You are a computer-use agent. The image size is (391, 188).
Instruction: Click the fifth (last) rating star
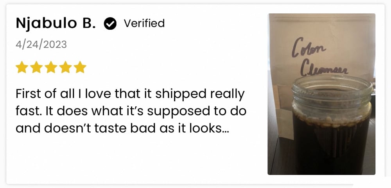[x=80, y=67]
